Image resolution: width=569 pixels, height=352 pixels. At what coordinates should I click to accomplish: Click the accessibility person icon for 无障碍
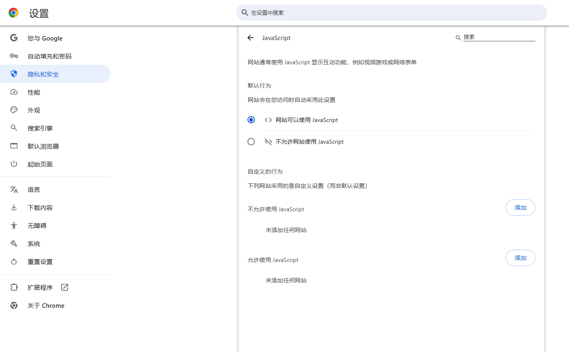tap(14, 226)
